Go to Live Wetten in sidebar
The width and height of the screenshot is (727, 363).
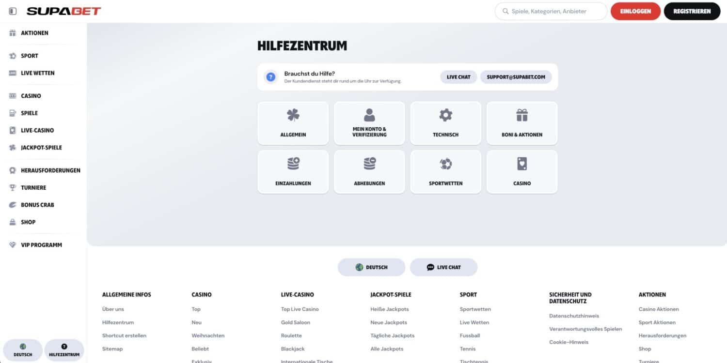(x=37, y=73)
